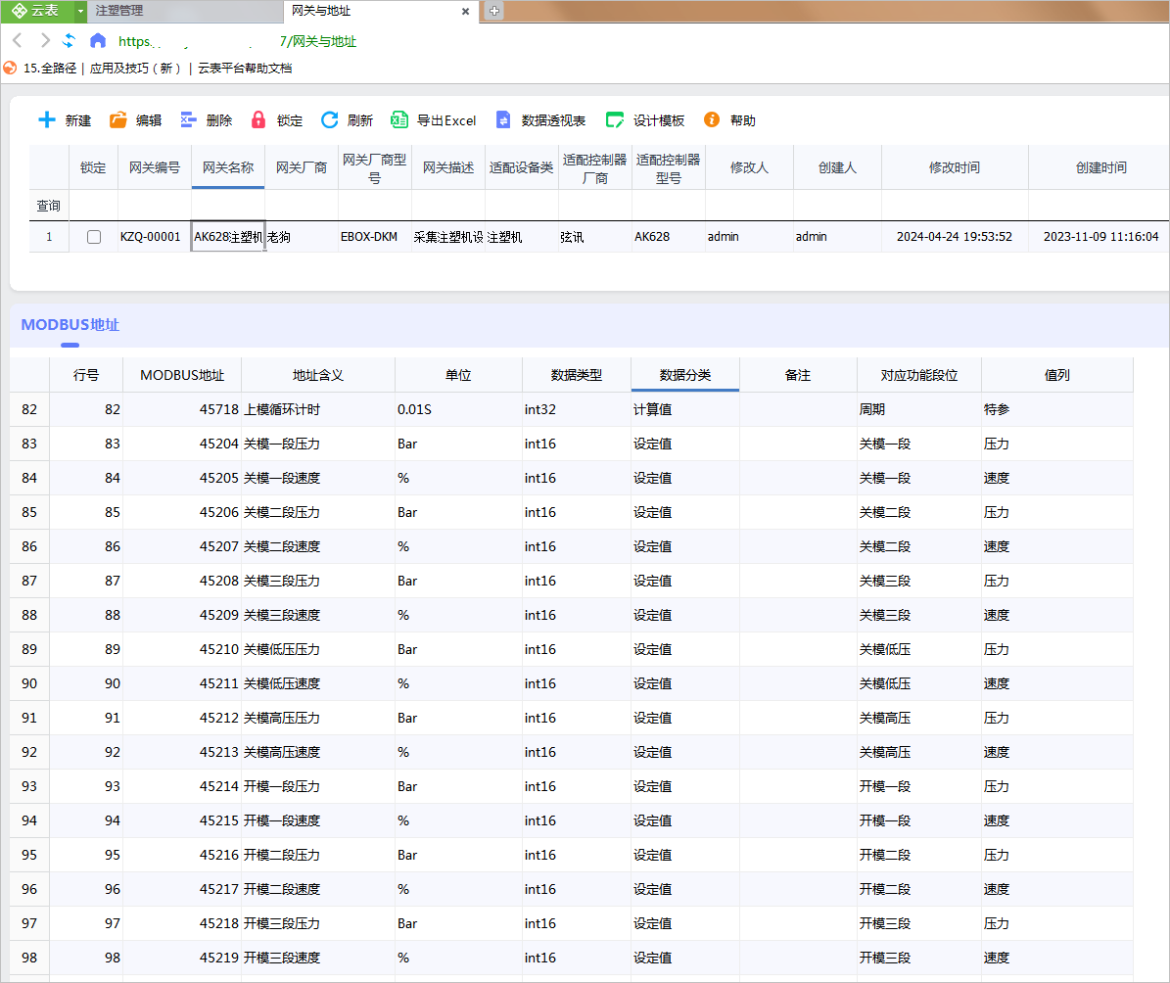Click the 帮助 info icon

[712, 119]
